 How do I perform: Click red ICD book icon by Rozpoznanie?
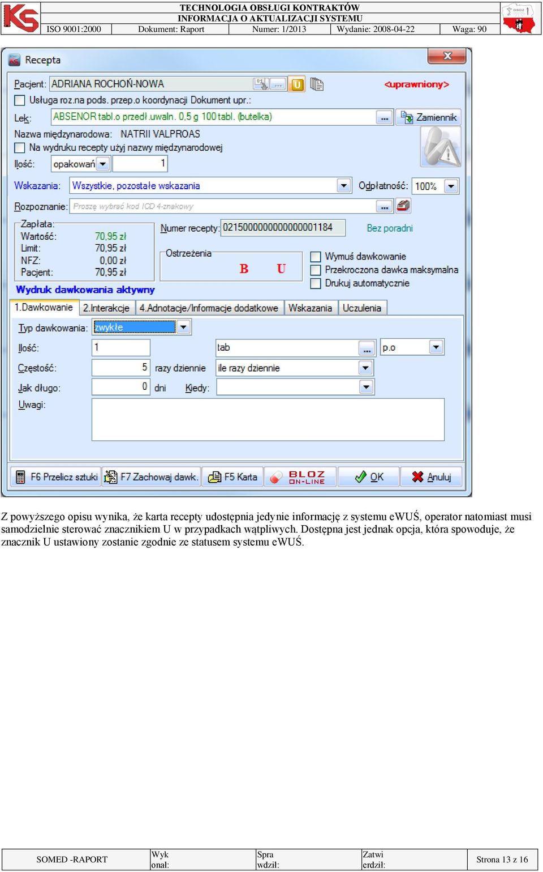click(x=403, y=206)
